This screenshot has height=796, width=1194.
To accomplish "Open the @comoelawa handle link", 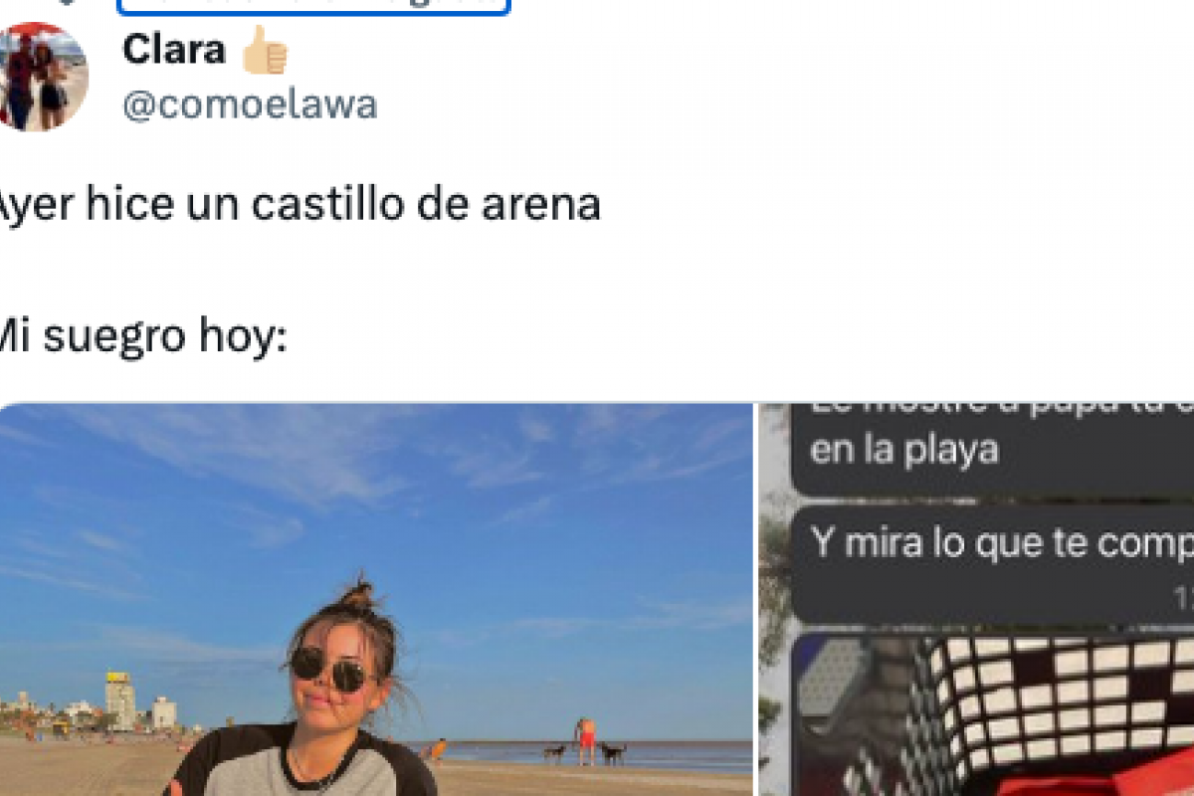I will 250,103.
